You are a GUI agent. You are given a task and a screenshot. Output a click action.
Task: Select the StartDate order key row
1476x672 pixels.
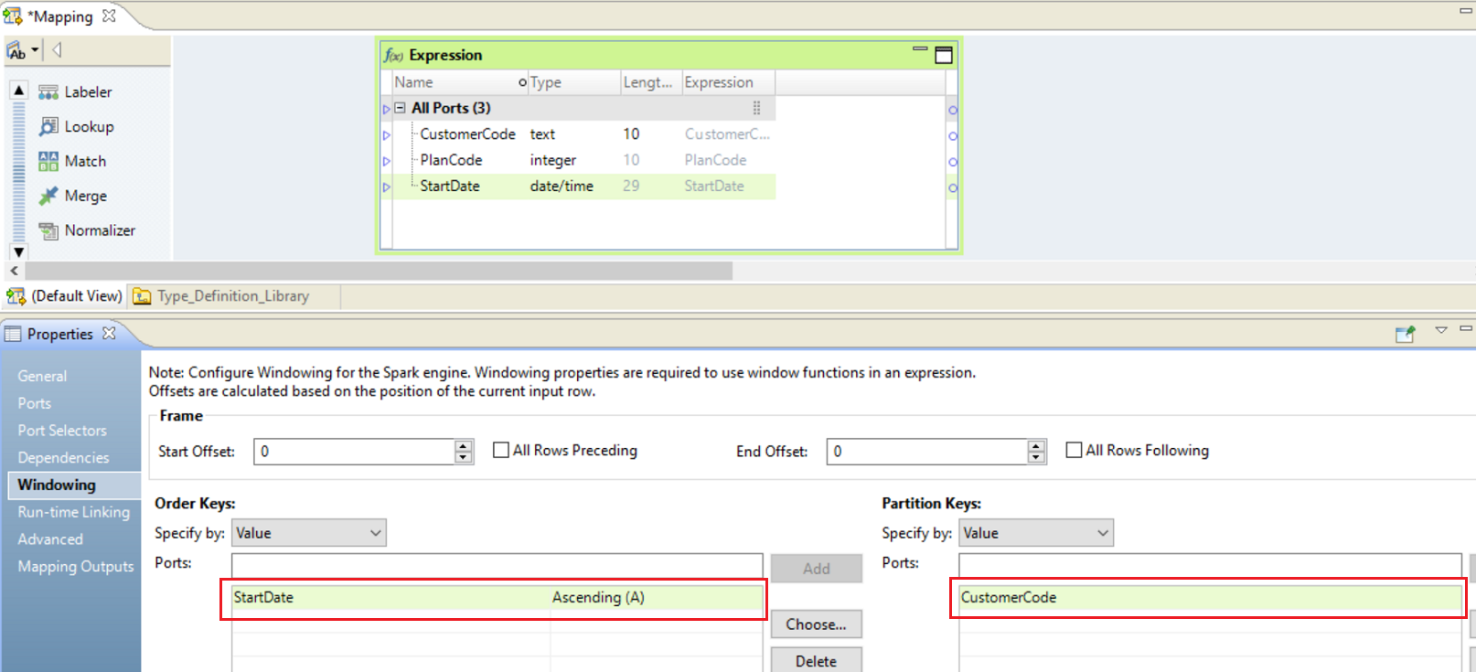(x=497, y=598)
